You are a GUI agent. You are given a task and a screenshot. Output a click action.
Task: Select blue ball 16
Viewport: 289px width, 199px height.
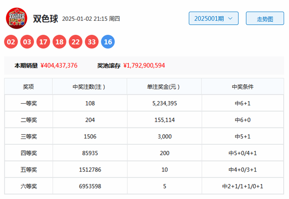tap(108, 42)
